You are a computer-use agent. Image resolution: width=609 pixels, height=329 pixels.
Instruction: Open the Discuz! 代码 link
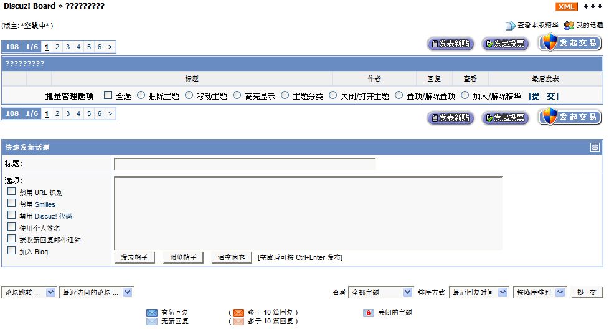tap(54, 216)
